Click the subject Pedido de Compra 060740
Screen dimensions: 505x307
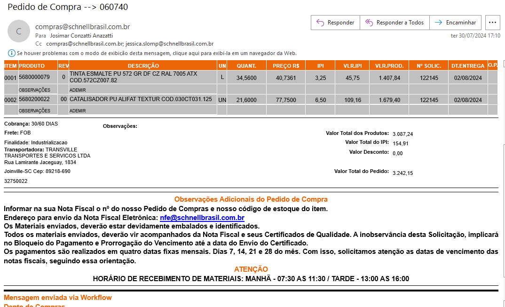(x=68, y=7)
